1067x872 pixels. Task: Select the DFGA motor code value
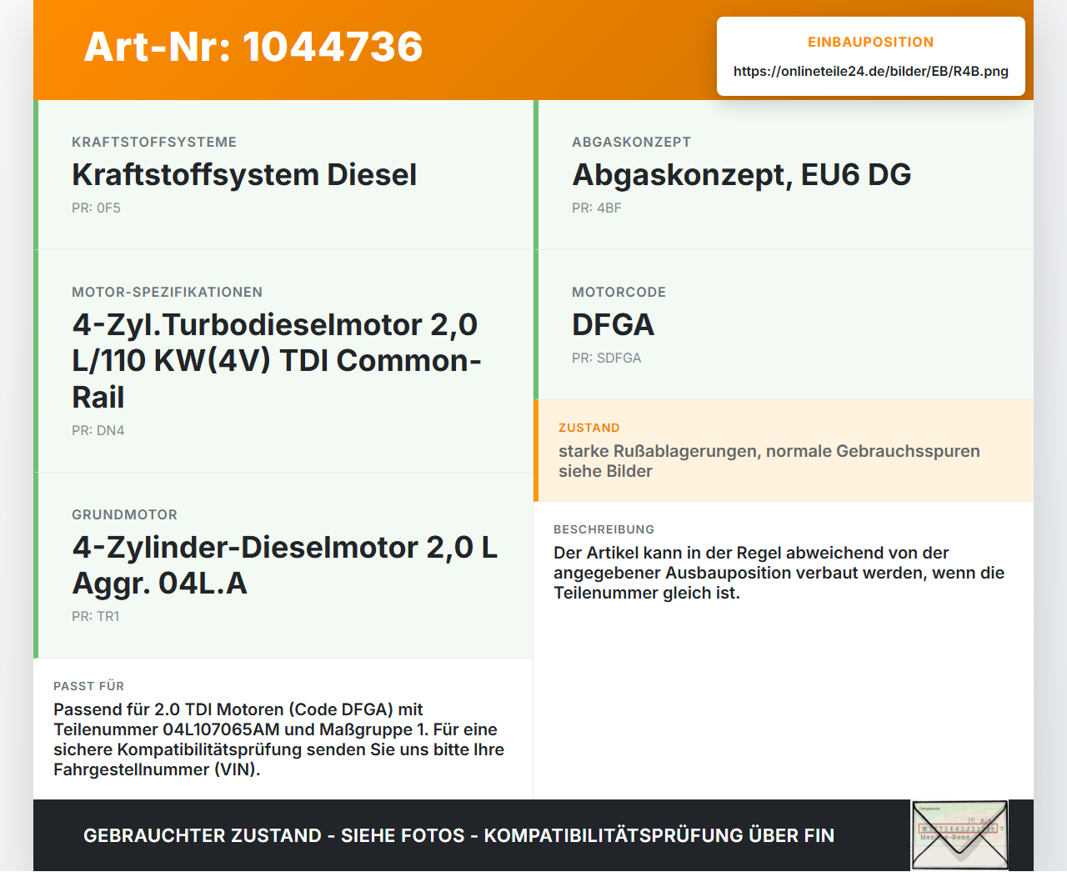(x=613, y=325)
